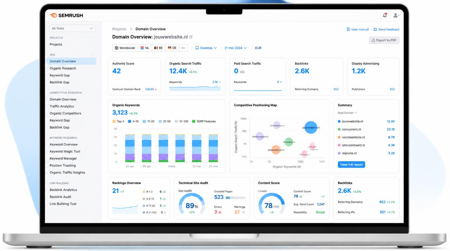Click View full report button
The image size is (450, 251).
351,164
